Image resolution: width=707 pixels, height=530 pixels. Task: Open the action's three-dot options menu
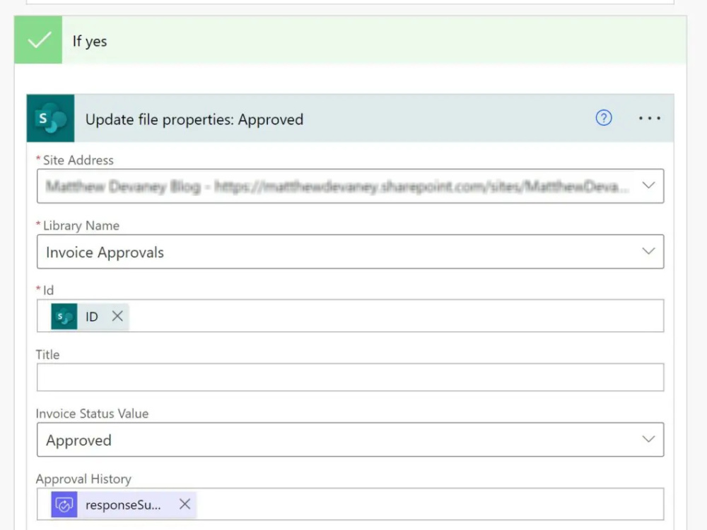(x=649, y=118)
